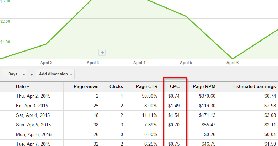Viewport: 278px width, 146px height.
Task: Open the Days dropdown
Action: [15, 74]
